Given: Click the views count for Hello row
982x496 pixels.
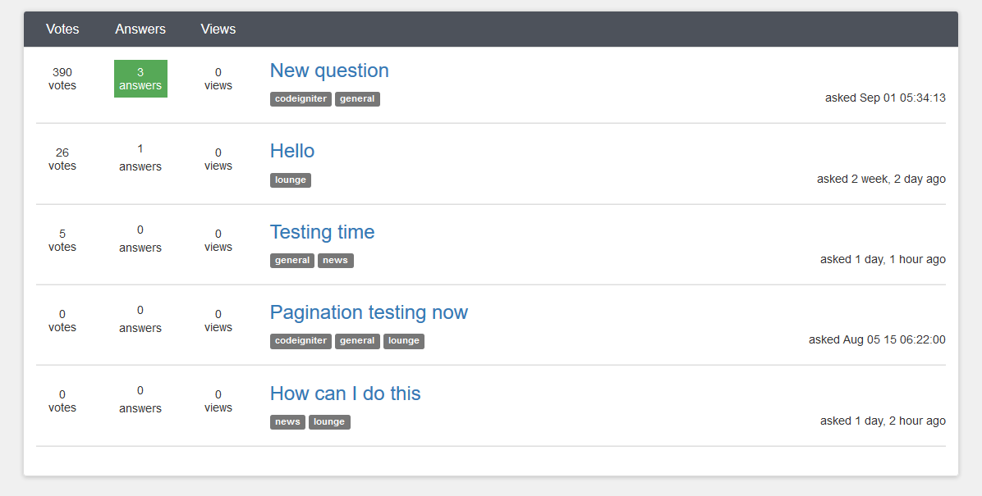Looking at the screenshot, I should (x=218, y=159).
